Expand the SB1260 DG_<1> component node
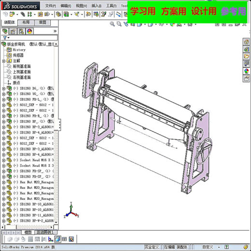The image size is (251, 251). click(x=3, y=88)
